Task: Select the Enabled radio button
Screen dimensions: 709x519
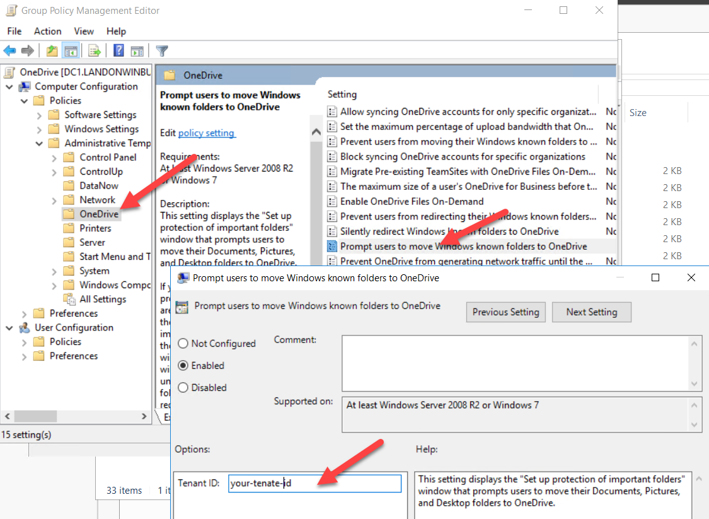Action: [183, 365]
